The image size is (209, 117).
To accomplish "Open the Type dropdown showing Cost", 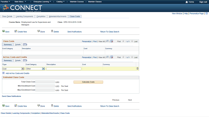I will click(13, 69).
